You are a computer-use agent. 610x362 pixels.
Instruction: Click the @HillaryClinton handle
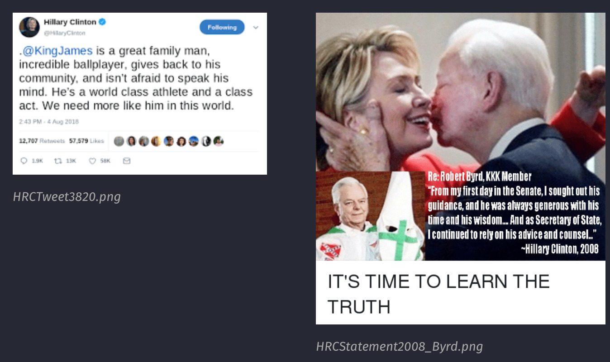(x=64, y=33)
